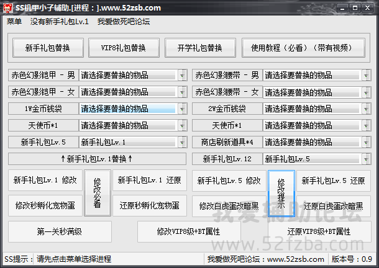
Task: Expand the left-column 天使币*1 dropdown
Action: 182,125
